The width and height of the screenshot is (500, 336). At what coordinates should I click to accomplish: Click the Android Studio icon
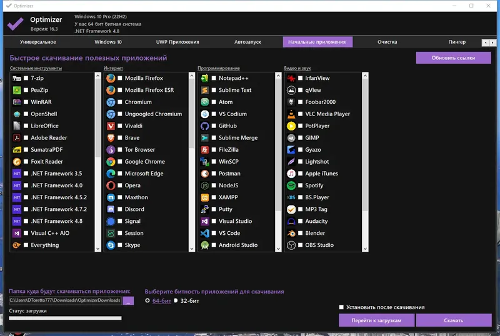pos(205,245)
